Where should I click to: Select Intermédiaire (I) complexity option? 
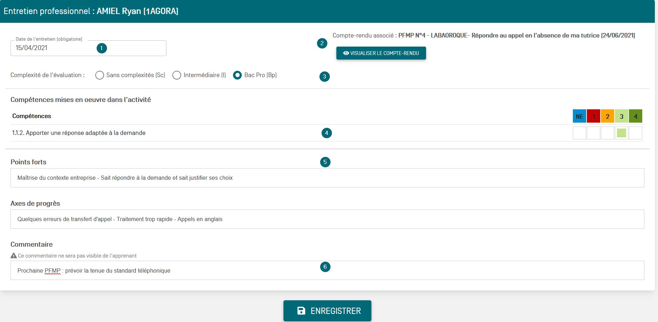click(x=177, y=75)
